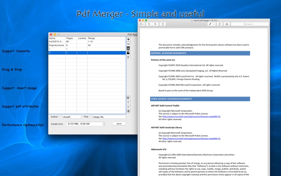Expand highlight color dropdown arrow

click(x=214, y=24)
